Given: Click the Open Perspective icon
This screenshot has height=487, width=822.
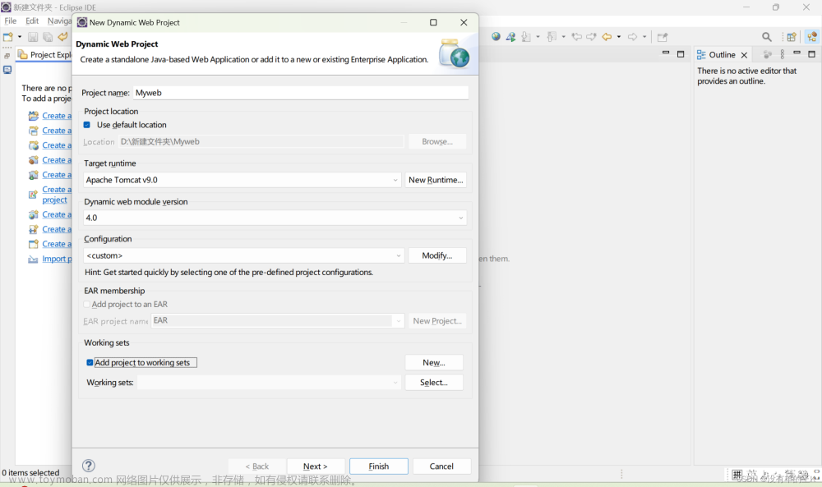Looking at the screenshot, I should (792, 37).
